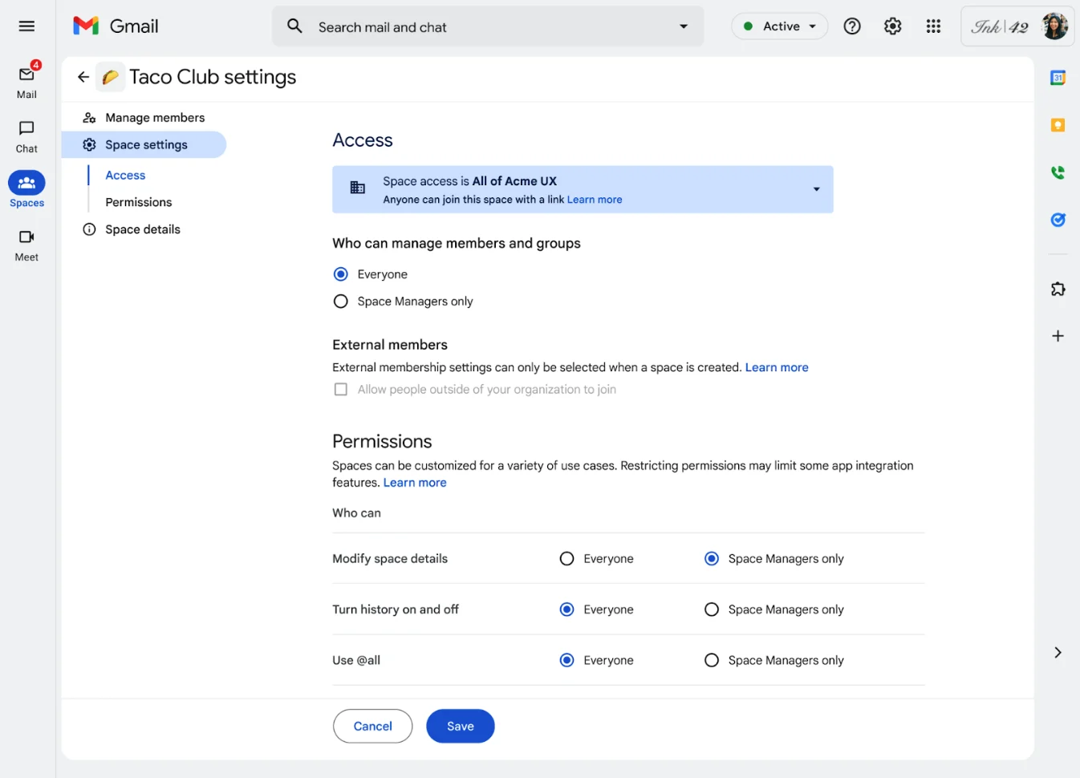Switch to the Spaces section

(x=26, y=189)
